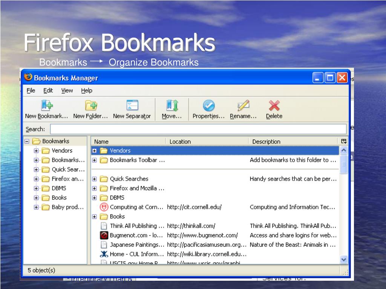Collapse the root Bookmarks tree node
This screenshot has width=386, height=289.
pyautogui.click(x=27, y=141)
